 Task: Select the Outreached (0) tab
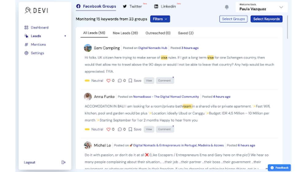pos(158,33)
